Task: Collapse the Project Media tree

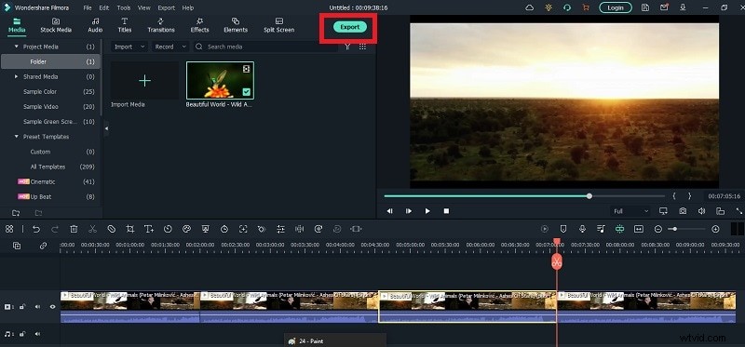Action: click(17, 47)
